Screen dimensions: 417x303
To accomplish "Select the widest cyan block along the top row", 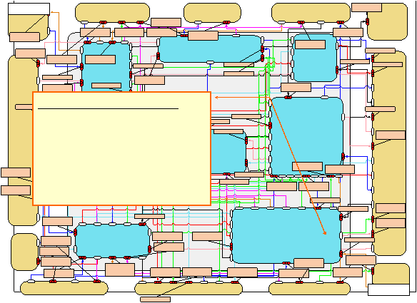I will 210,49.
